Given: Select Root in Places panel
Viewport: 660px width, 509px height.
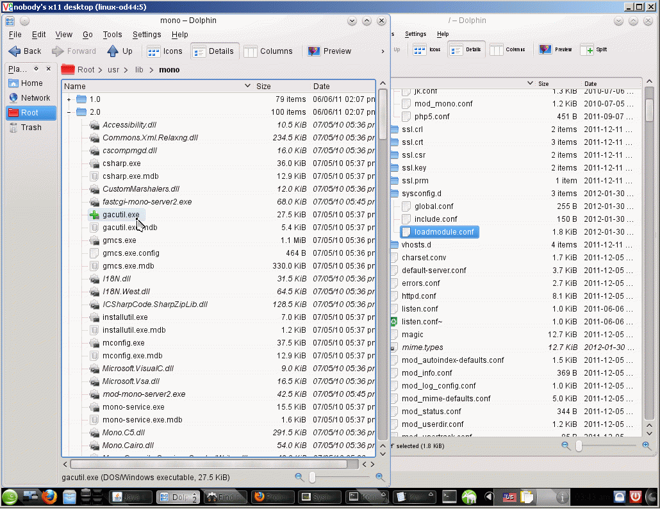Looking at the screenshot, I should click(x=31, y=112).
